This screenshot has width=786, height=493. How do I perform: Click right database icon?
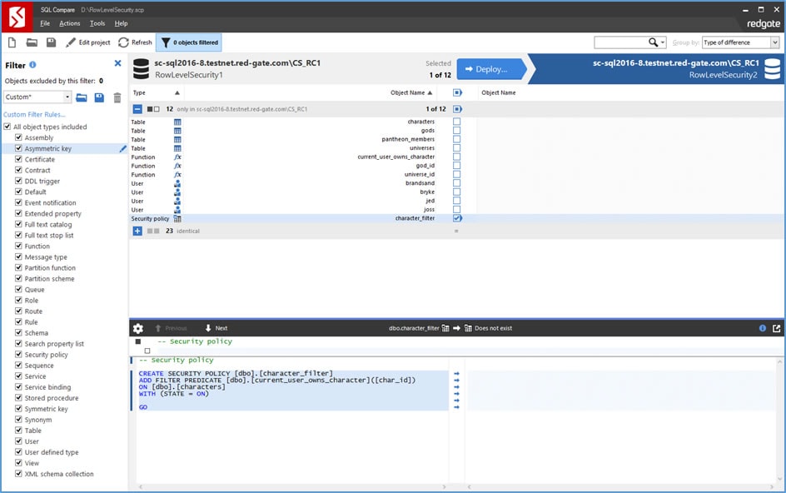pyautogui.click(x=773, y=69)
